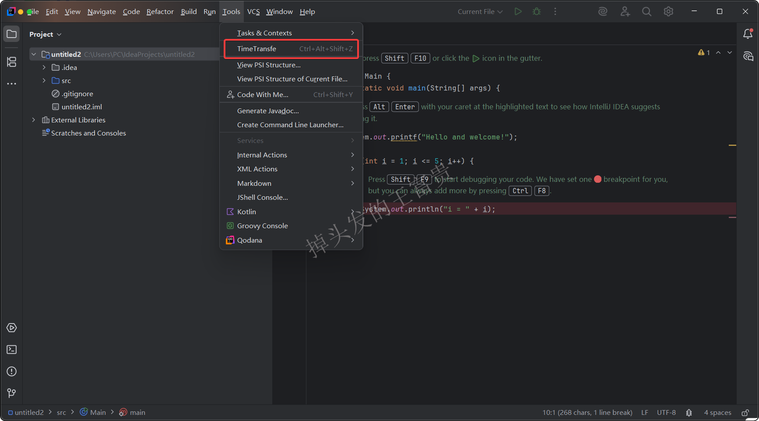
Task: Open the Structure tool window icon
Action: point(12,62)
